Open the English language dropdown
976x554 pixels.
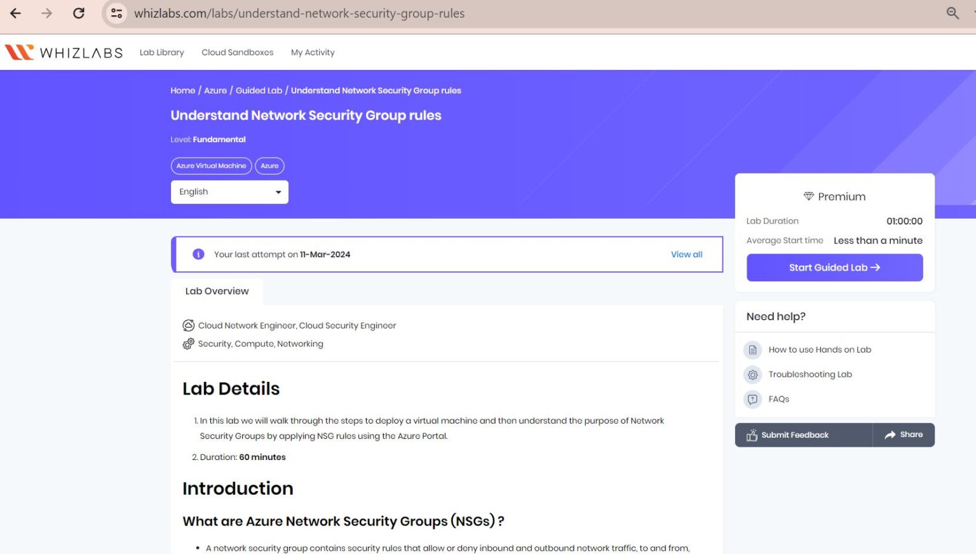(229, 192)
